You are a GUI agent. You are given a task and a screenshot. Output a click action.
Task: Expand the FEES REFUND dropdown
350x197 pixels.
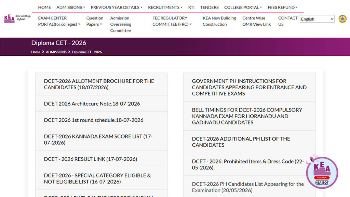(283, 8)
